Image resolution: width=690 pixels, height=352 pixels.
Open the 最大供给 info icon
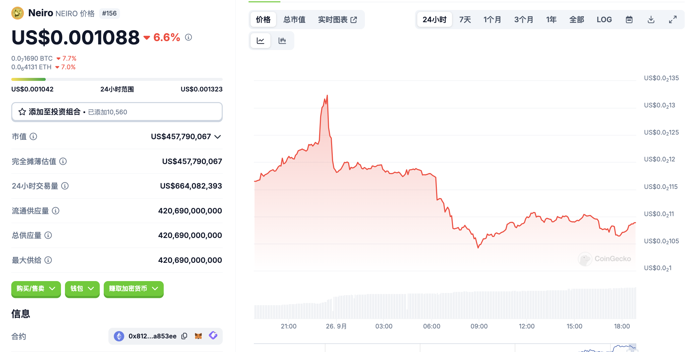(48, 260)
